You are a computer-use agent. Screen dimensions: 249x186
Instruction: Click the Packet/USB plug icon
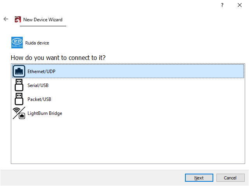pos(19,99)
